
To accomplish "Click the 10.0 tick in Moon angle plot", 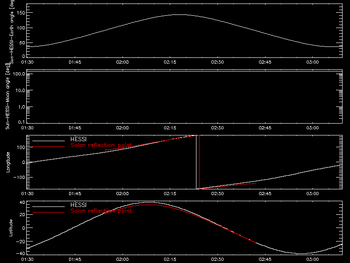I will pyautogui.click(x=20, y=91).
